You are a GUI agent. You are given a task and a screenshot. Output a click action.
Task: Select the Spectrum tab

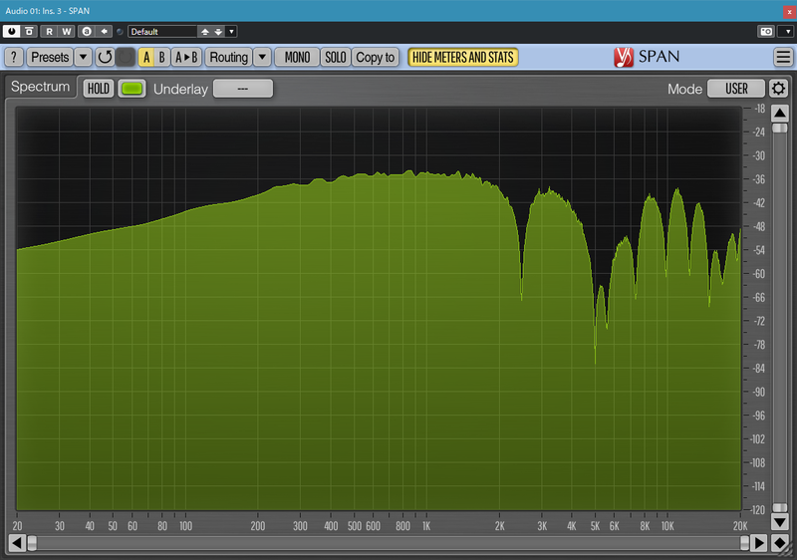click(x=40, y=87)
